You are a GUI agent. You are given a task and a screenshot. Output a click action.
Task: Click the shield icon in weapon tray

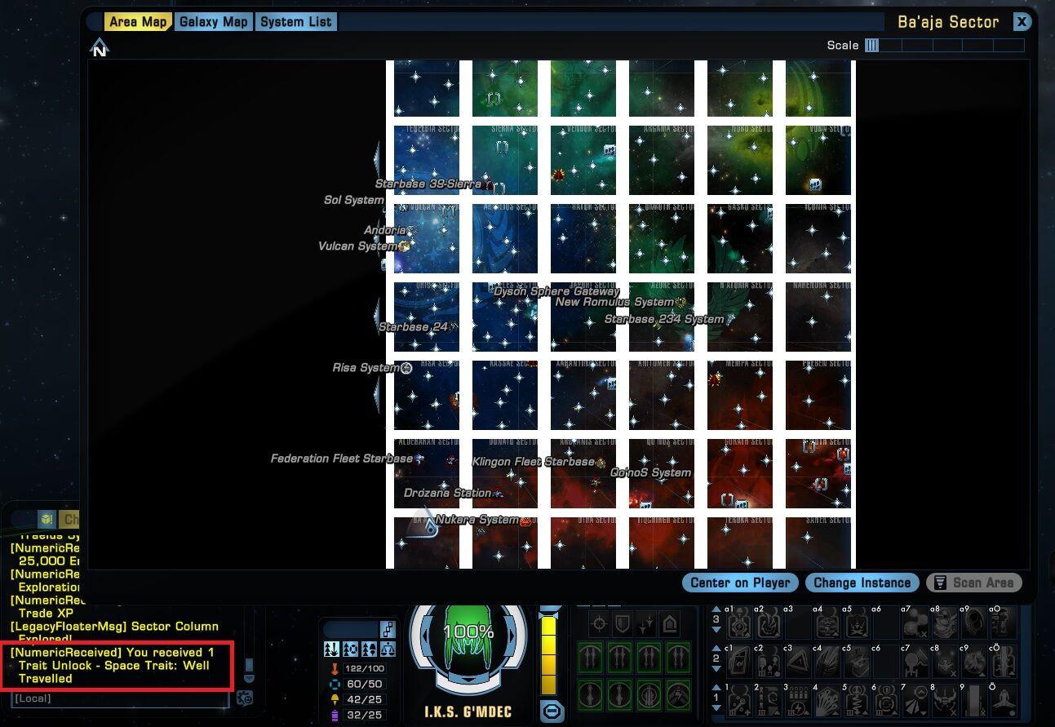[623, 624]
